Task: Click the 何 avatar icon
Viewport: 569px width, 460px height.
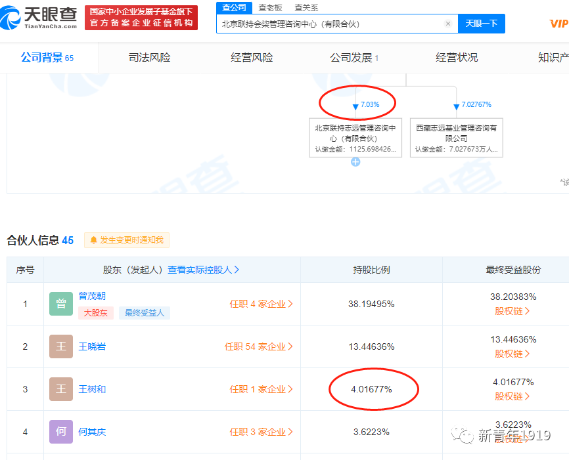Action: (x=61, y=432)
